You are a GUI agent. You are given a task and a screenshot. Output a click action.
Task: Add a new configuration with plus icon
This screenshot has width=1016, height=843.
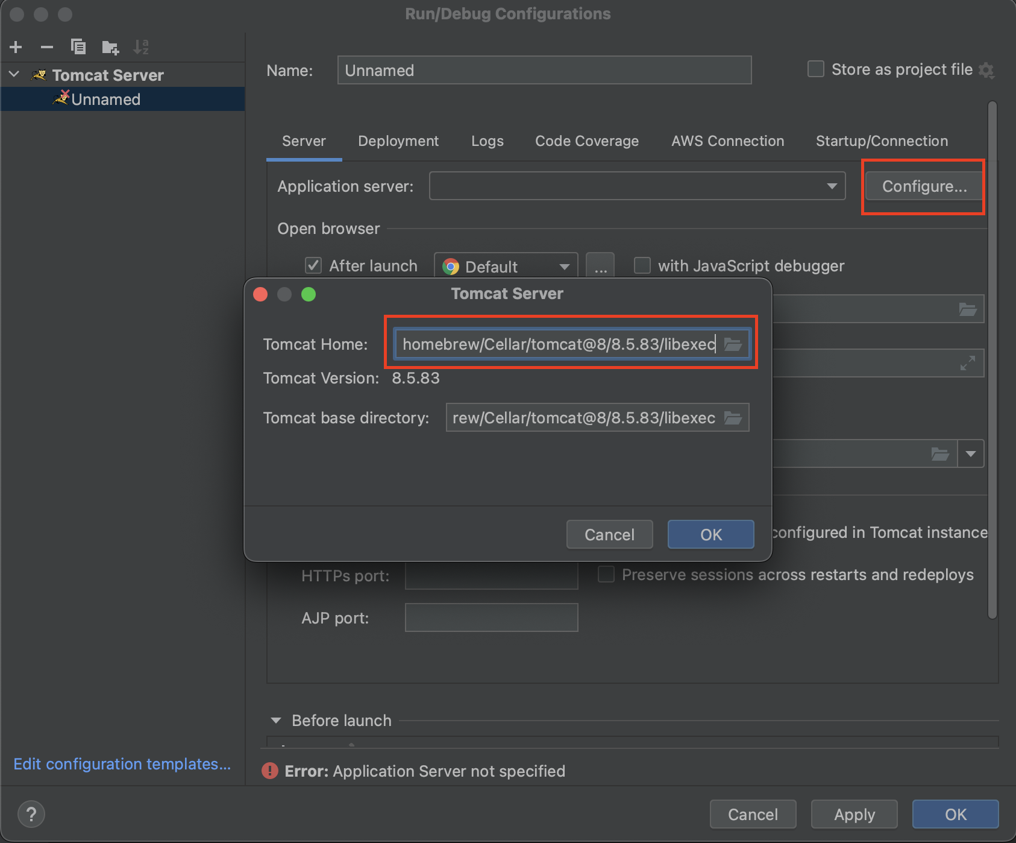[16, 47]
